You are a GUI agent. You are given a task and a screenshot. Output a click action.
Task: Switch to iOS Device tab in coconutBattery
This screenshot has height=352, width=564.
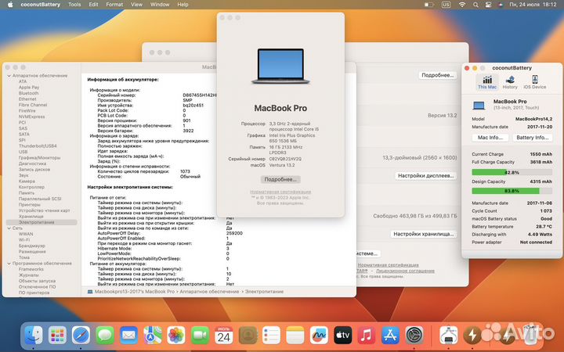[534, 82]
